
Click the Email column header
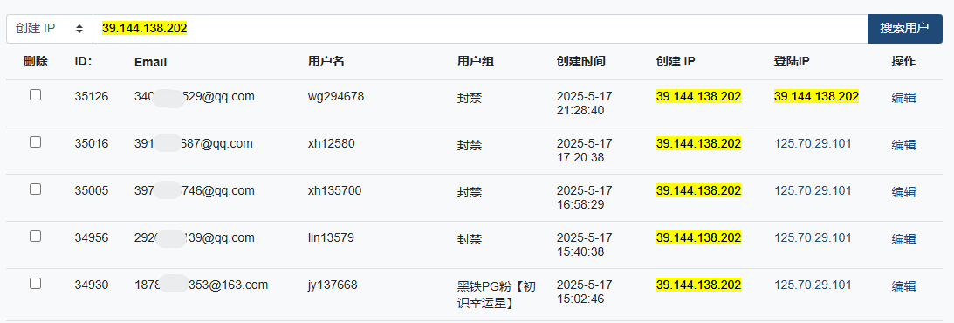(x=150, y=62)
